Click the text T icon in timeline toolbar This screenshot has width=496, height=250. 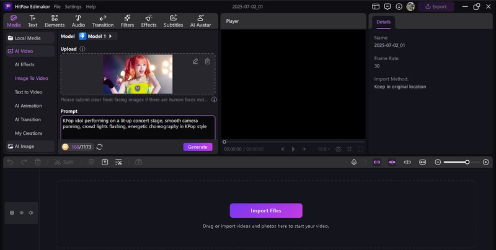105,162
